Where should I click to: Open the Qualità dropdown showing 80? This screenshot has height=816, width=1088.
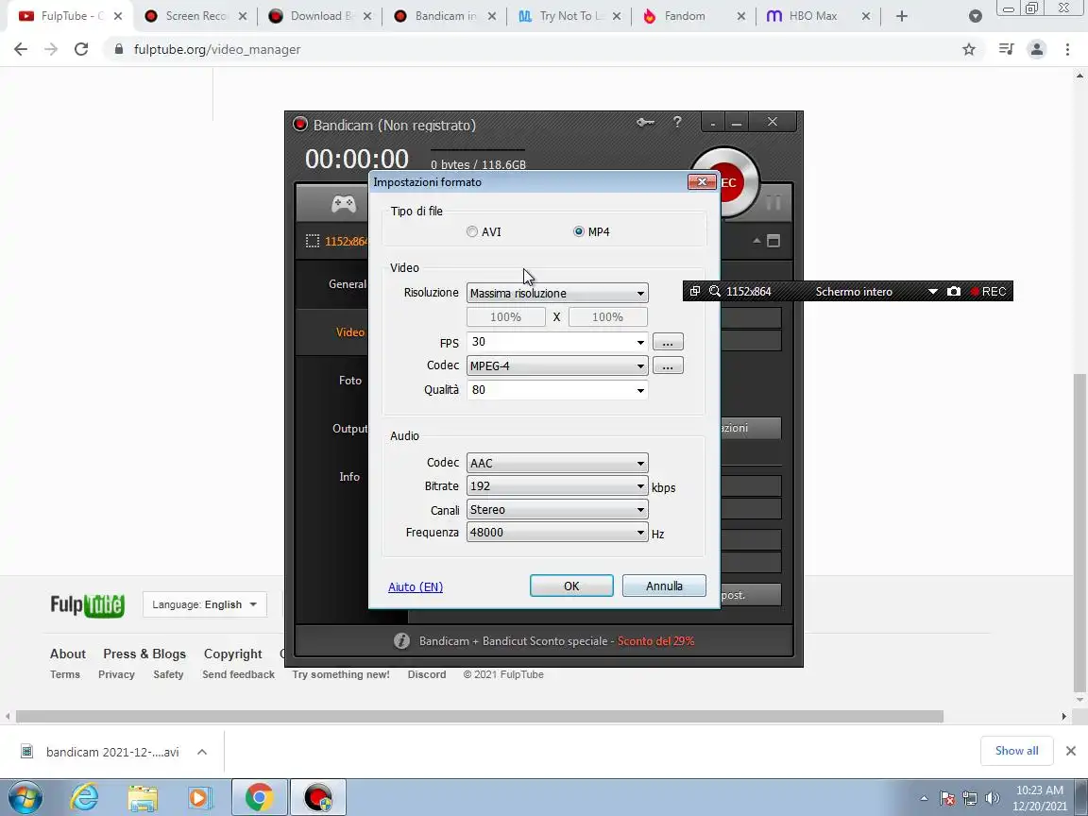(557, 390)
